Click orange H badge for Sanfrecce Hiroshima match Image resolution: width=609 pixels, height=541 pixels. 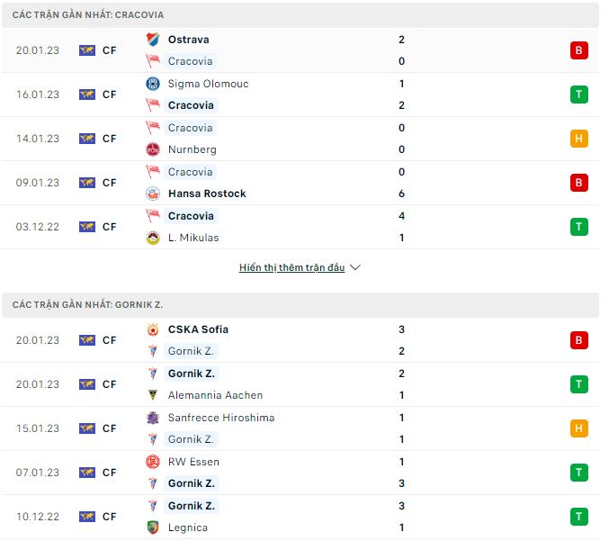click(579, 428)
